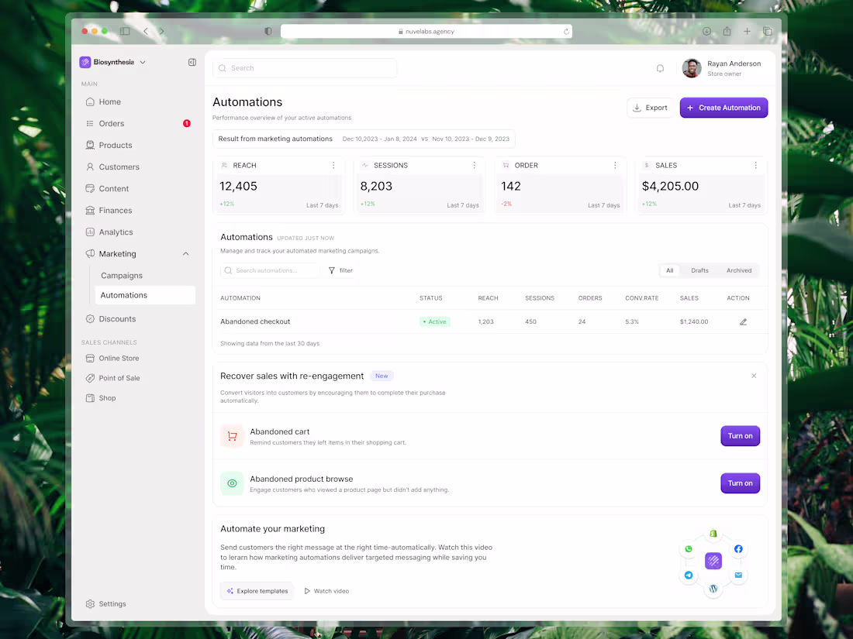Open the Biosynthesia workspace switcher

click(112, 62)
